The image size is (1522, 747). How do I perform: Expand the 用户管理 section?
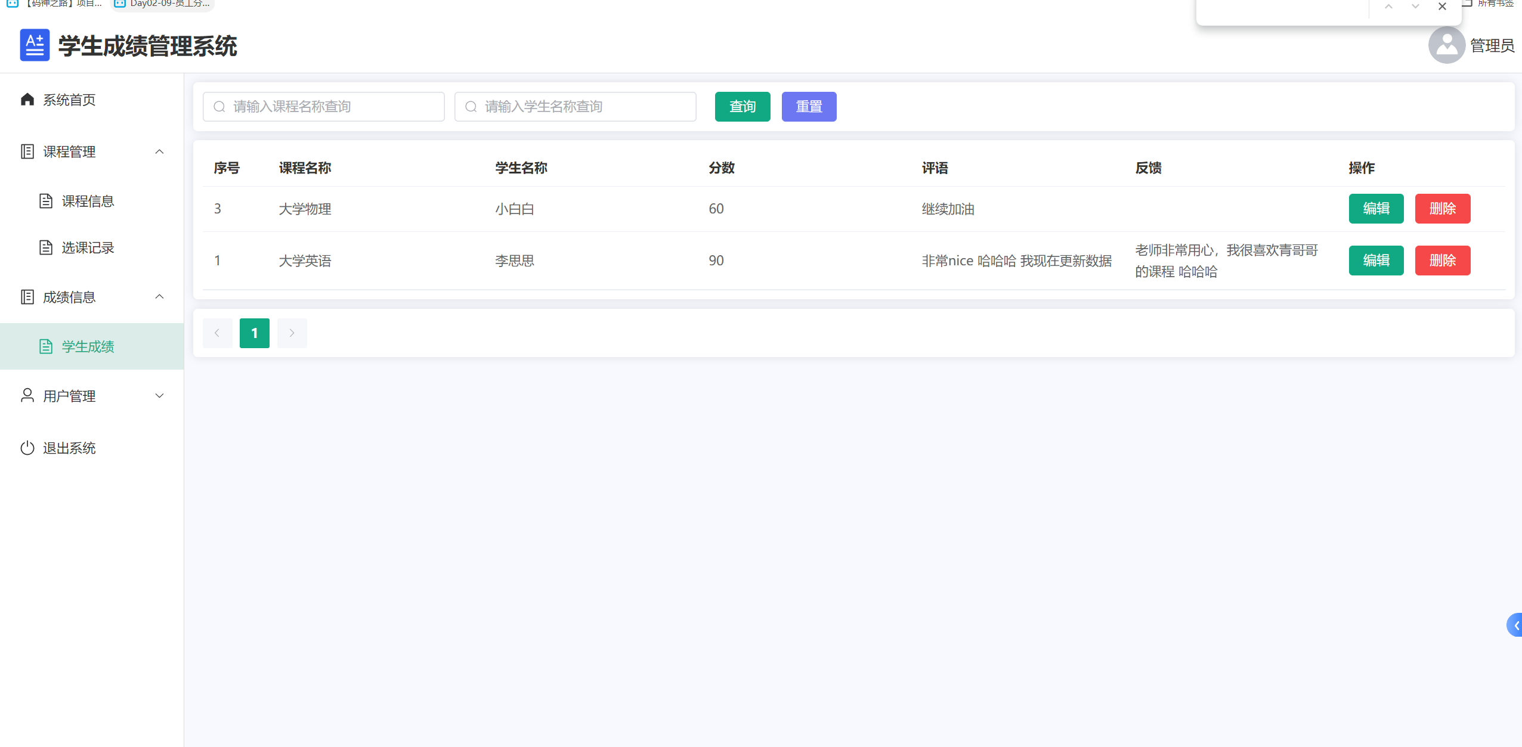159,395
